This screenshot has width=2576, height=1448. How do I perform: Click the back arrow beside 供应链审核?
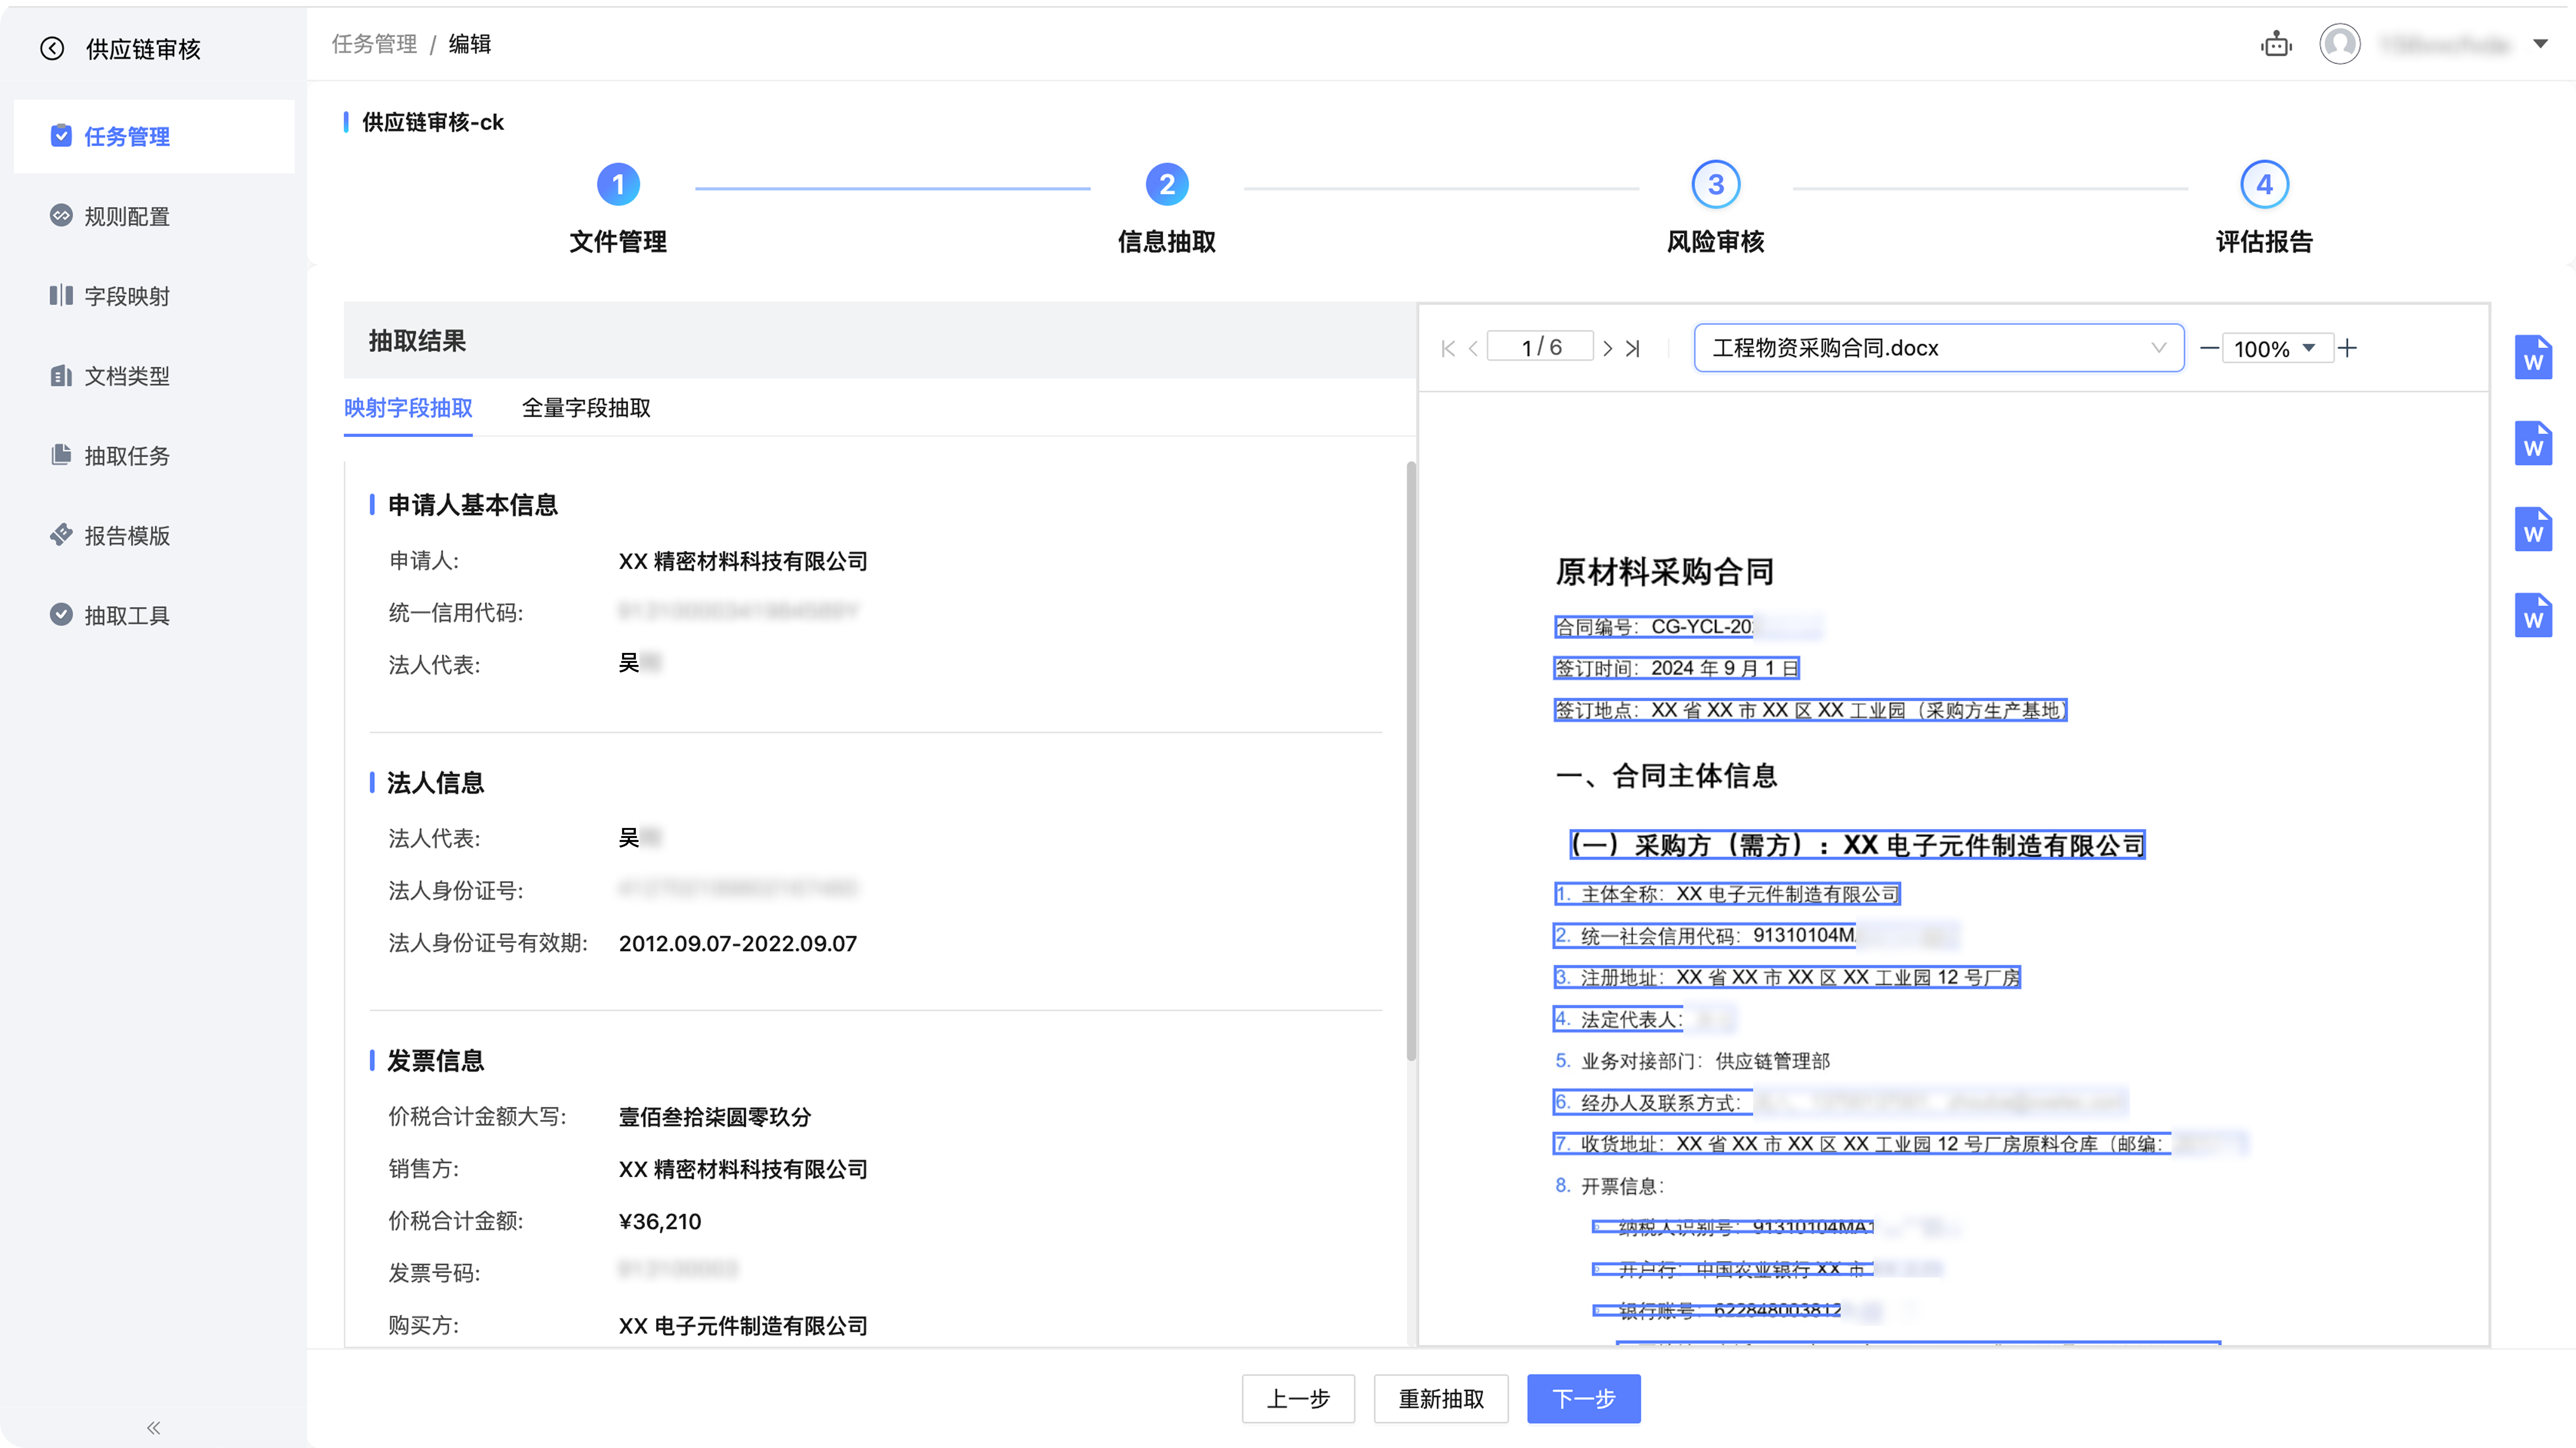click(x=52, y=48)
